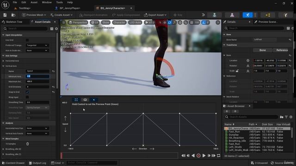Reset the vertical axis Name to default
Viewport: 296px width, 166px height.
[x=53, y=71]
